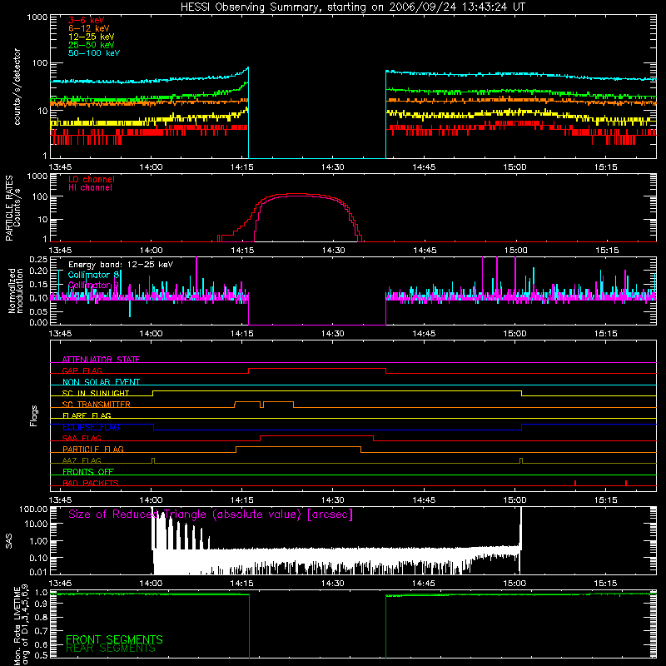Click the particle rate peak in the LO channel curve

(x=297, y=194)
